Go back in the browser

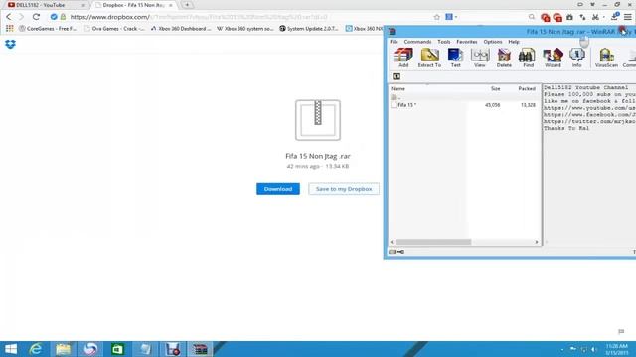9,17
